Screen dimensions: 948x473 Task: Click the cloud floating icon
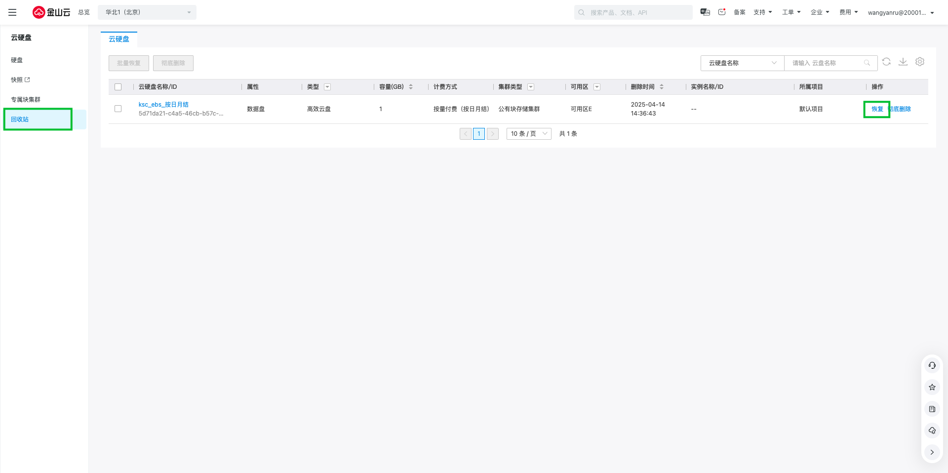[x=932, y=431]
